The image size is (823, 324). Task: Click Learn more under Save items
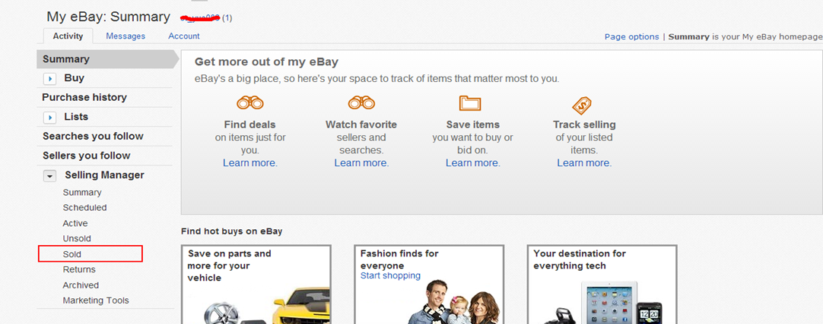tap(472, 163)
